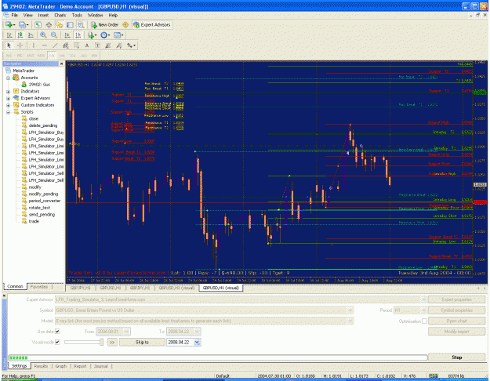Open the File menu
Viewport: 490px width, 381px height.
tap(14, 15)
